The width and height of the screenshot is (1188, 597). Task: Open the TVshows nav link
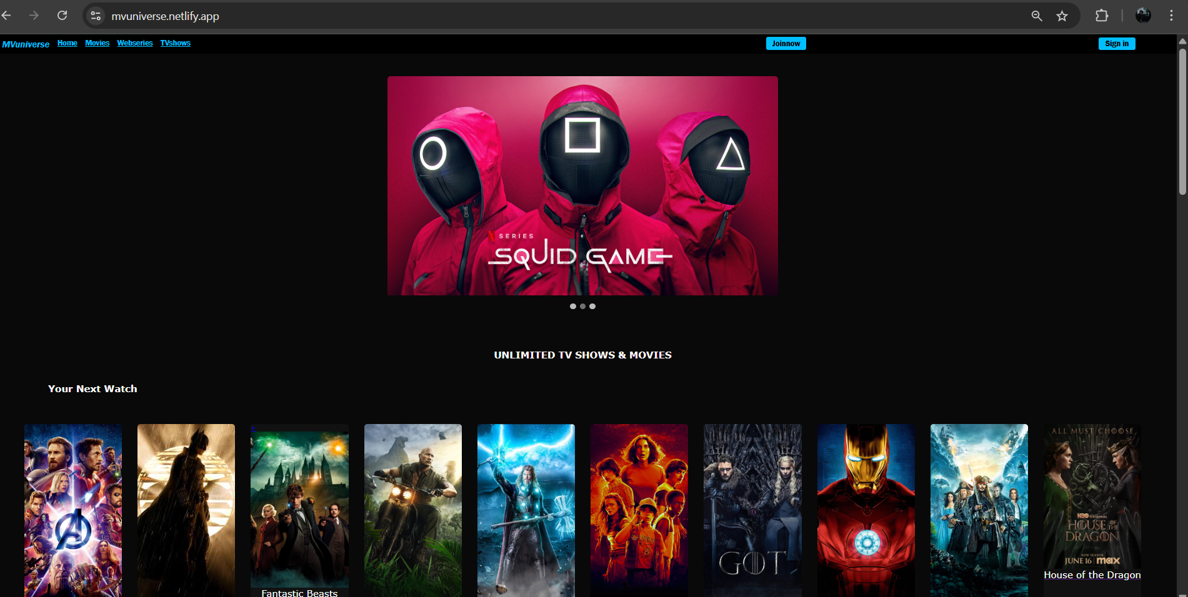(x=176, y=43)
